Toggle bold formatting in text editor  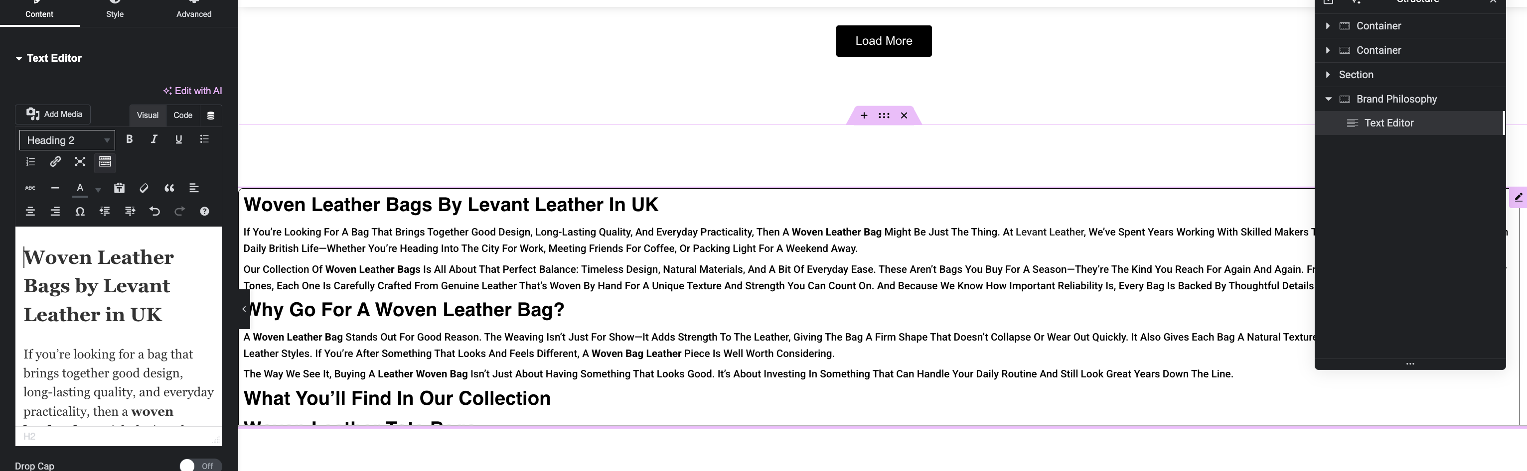[129, 139]
